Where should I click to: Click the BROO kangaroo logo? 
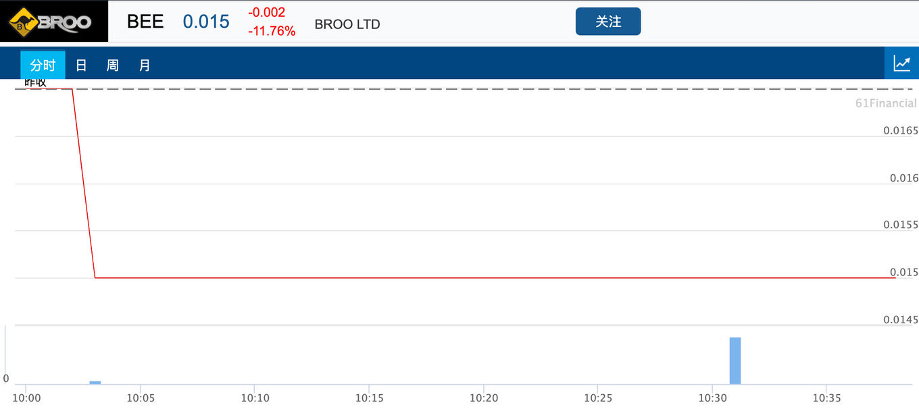click(54, 22)
